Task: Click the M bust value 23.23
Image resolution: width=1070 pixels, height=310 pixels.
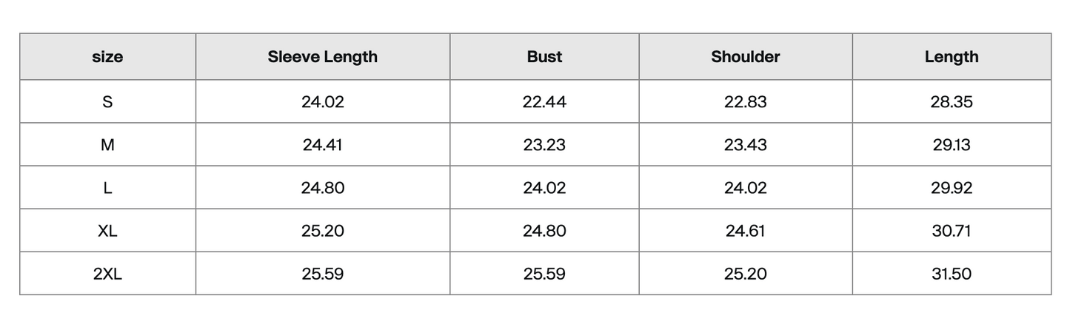Action: [544, 145]
